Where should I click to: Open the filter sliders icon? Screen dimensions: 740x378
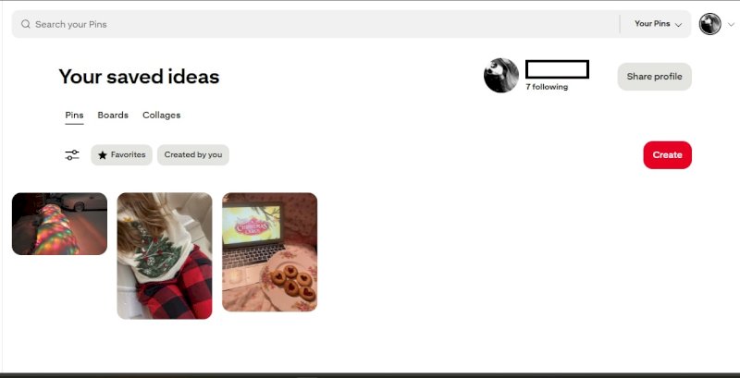72,154
